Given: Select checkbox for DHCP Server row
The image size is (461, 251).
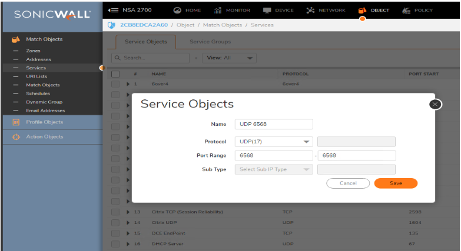Looking at the screenshot, I should [116, 243].
